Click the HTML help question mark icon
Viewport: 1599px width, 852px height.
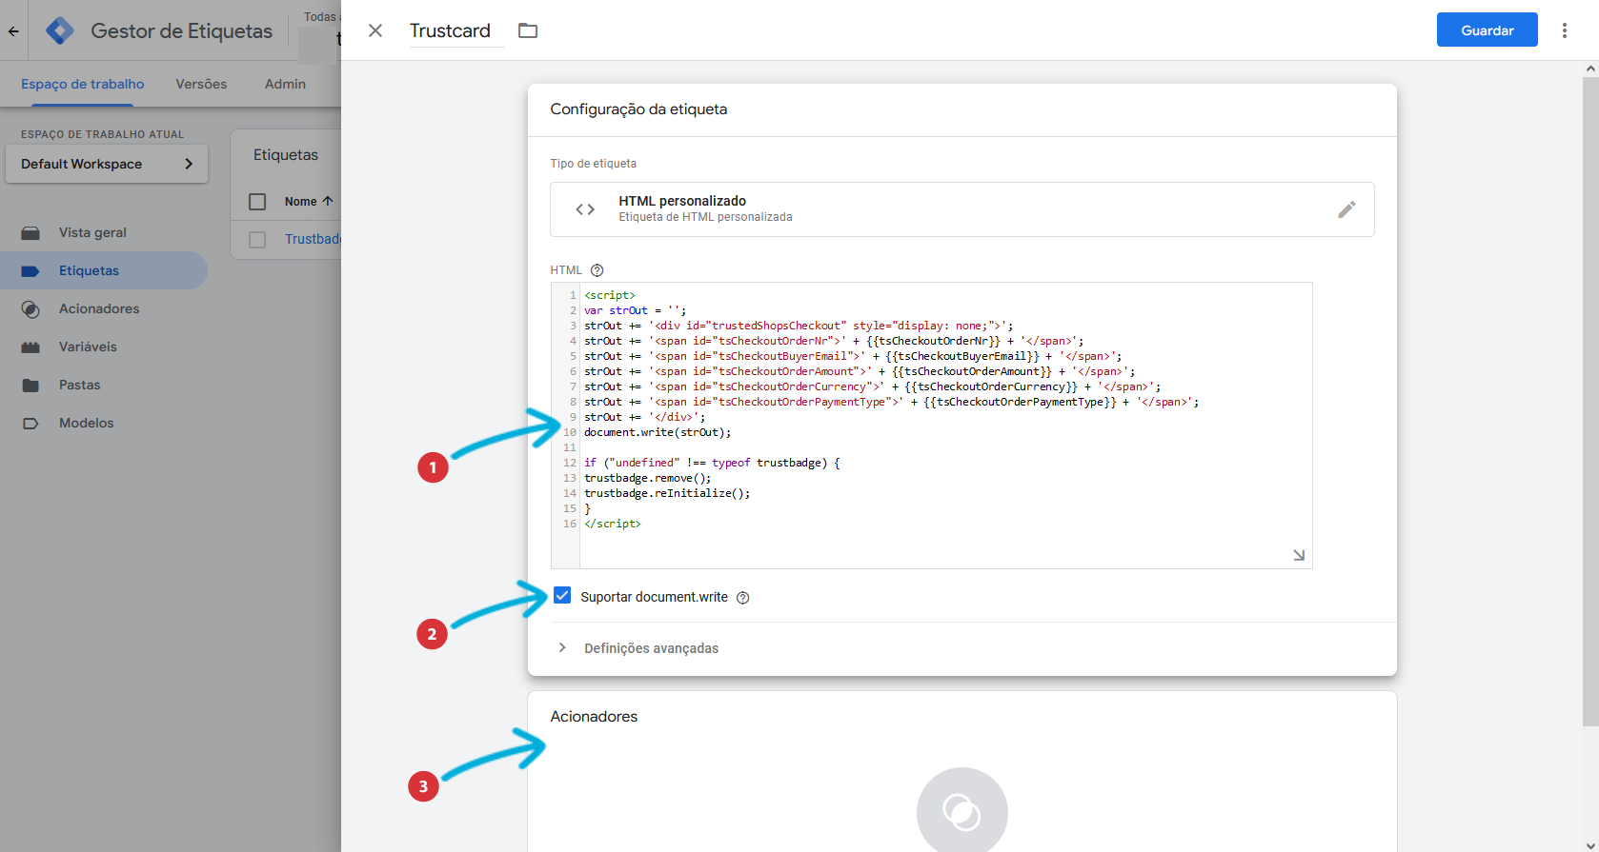597,270
